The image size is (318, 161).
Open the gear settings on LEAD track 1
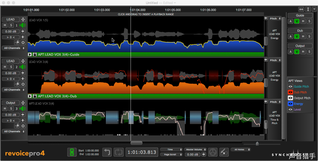click(x=23, y=43)
